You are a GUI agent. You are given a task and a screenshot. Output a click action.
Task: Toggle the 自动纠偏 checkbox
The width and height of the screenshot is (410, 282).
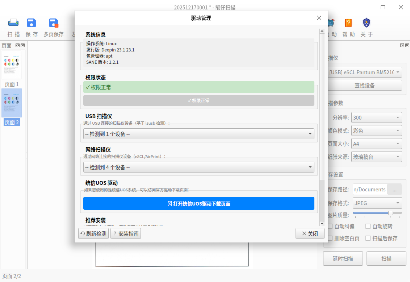point(330,226)
